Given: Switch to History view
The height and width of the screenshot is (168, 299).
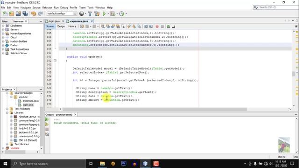Looking at the screenshot, I should tap(72, 27).
